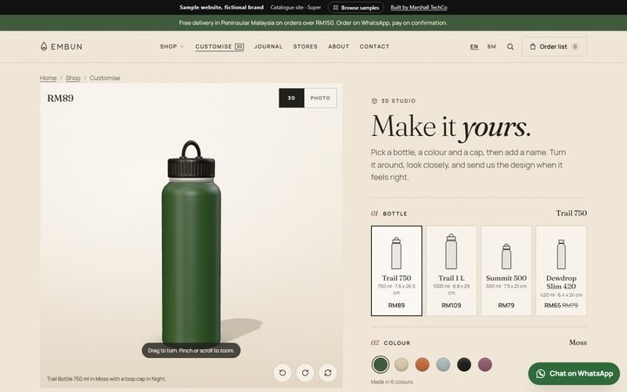Click the Dewdrop Slim 420 bottle outline icon
This screenshot has width=627, height=392.
click(x=561, y=254)
